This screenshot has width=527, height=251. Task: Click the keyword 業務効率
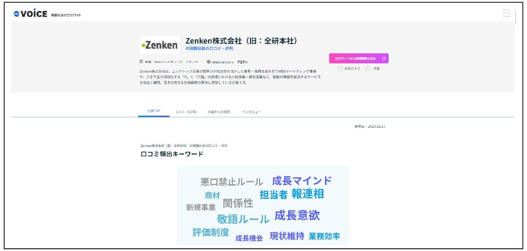325,236
